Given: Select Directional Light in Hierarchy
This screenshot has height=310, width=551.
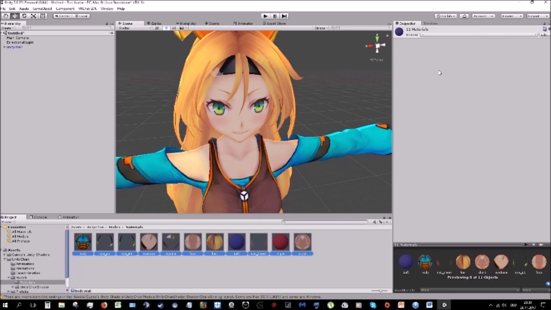Looking at the screenshot, I should coord(20,42).
